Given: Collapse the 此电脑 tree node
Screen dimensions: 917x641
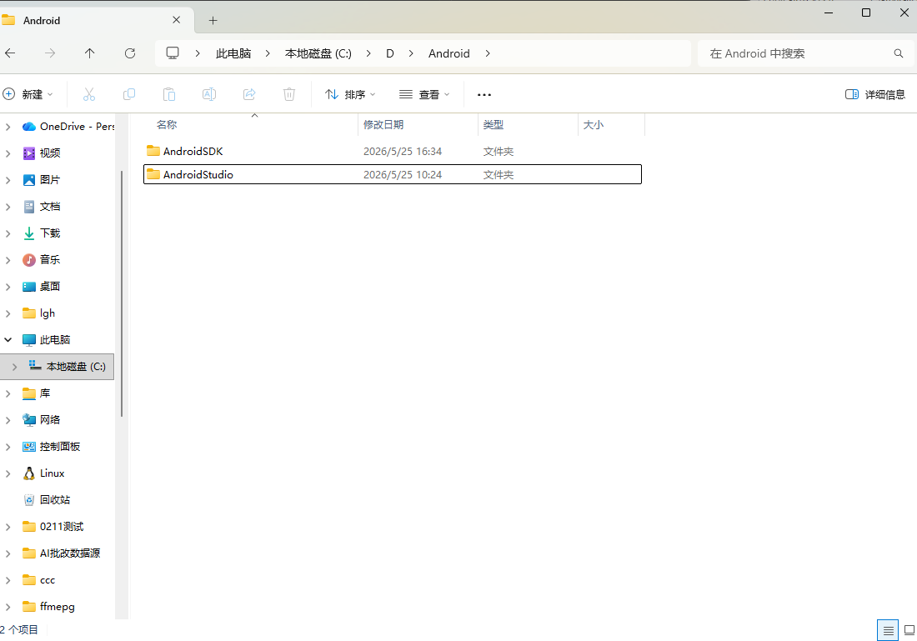Looking at the screenshot, I should (8, 340).
